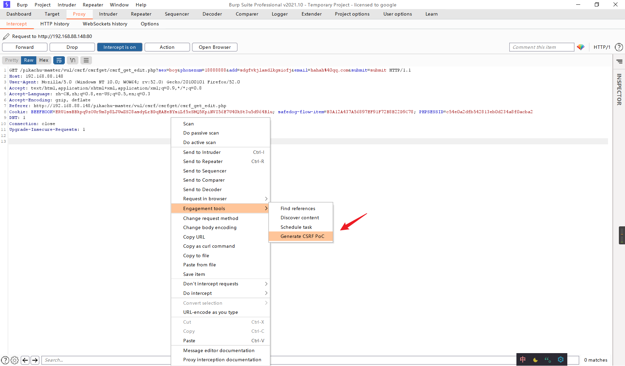Expand Do intercept submenu
The height and width of the screenshot is (366, 625).
click(221, 293)
